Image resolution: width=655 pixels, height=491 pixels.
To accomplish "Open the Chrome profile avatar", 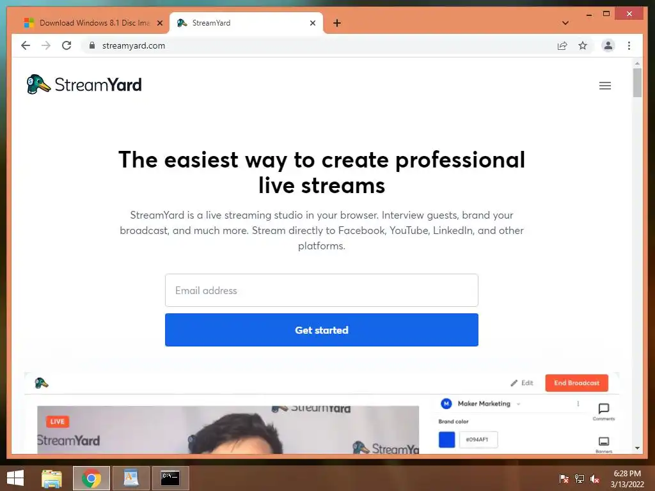I will click(x=608, y=45).
